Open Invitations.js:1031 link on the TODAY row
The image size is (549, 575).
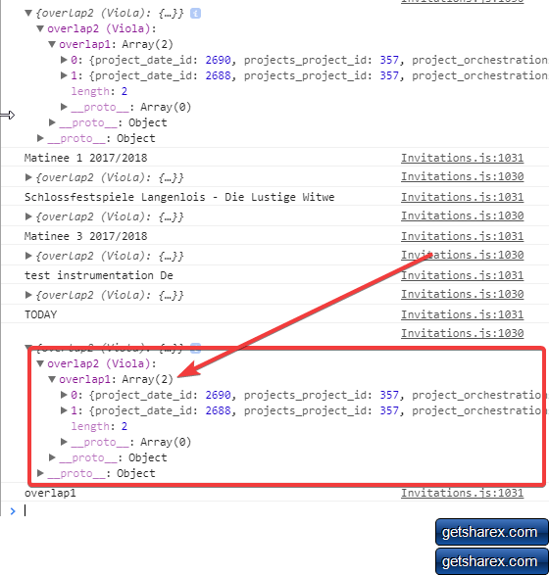pyautogui.click(x=462, y=314)
